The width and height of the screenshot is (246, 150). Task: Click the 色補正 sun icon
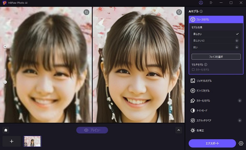tap(193, 130)
